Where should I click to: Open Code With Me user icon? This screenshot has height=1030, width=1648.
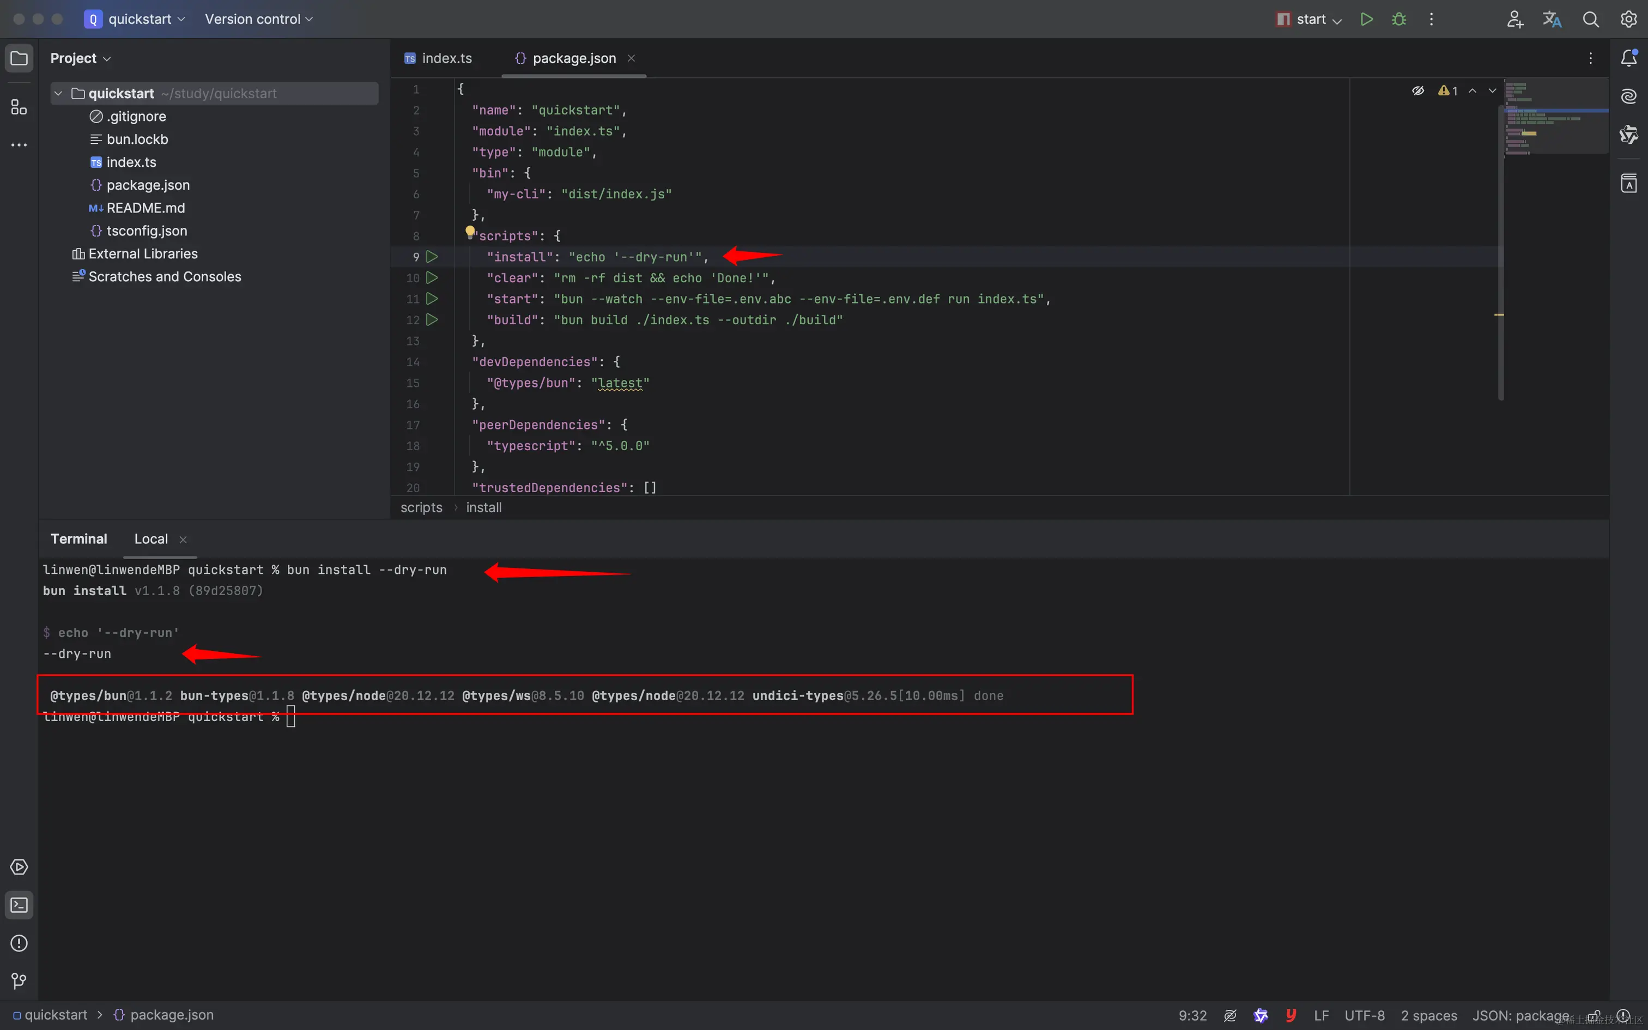point(1514,19)
